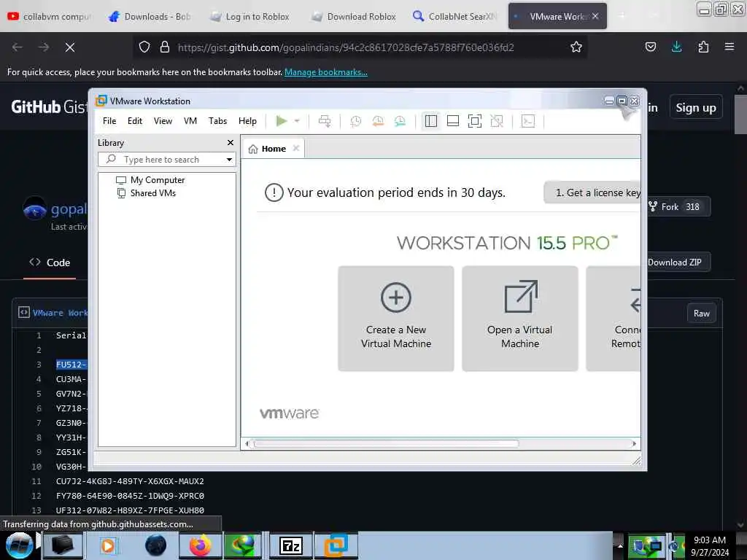Toggle the Show Library sidebar icon
This screenshot has width=747, height=560.
click(x=430, y=121)
